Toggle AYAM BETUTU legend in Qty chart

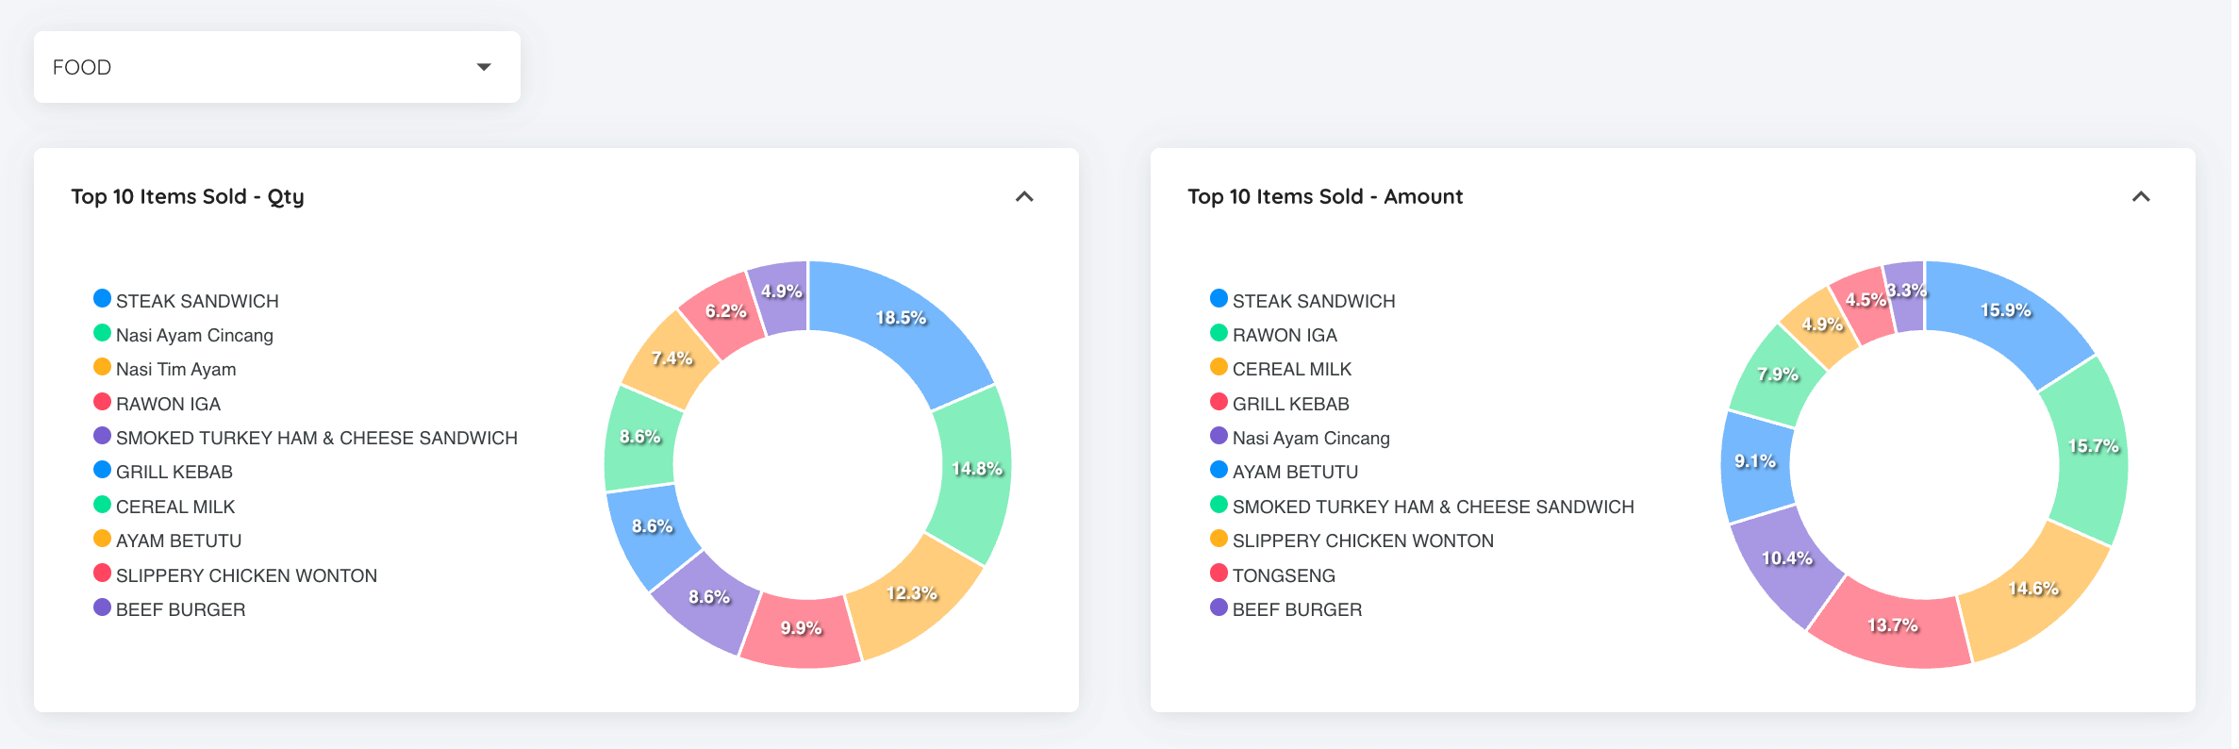tap(168, 541)
